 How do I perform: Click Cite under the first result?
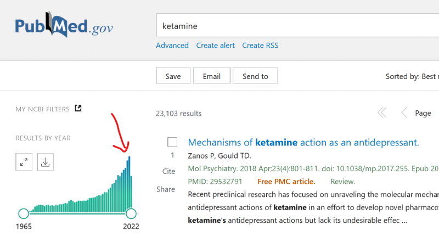click(169, 171)
